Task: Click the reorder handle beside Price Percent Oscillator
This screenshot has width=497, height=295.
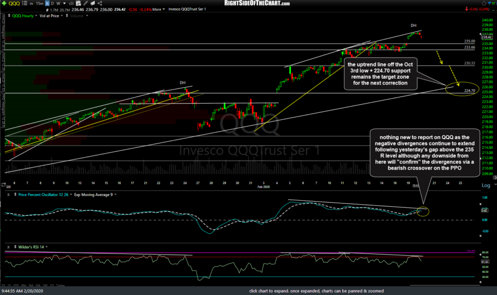Action: (15, 194)
